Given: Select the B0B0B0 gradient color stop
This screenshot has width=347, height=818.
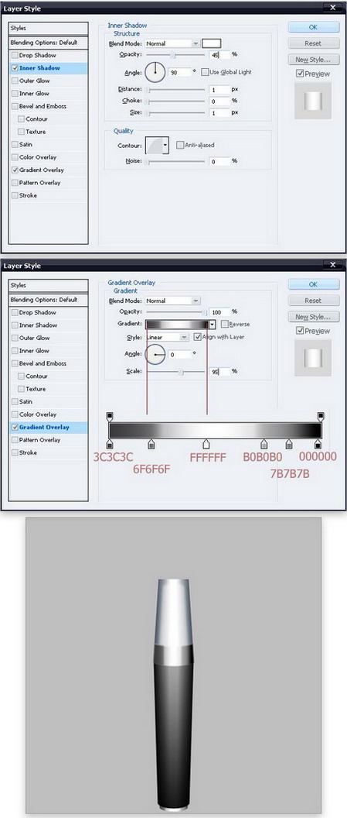Looking at the screenshot, I should [x=264, y=444].
